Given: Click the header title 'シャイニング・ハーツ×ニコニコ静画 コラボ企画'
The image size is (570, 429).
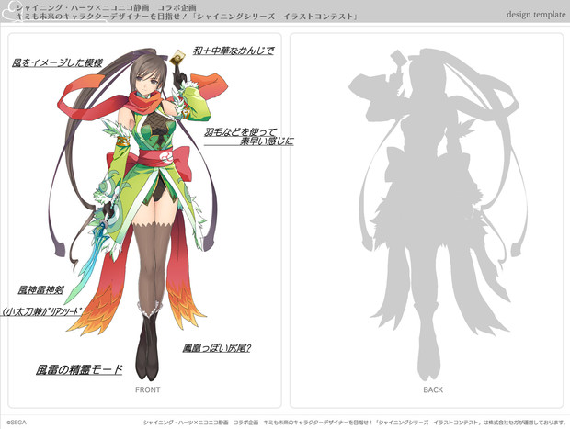Looking at the screenshot, I should [x=106, y=7].
